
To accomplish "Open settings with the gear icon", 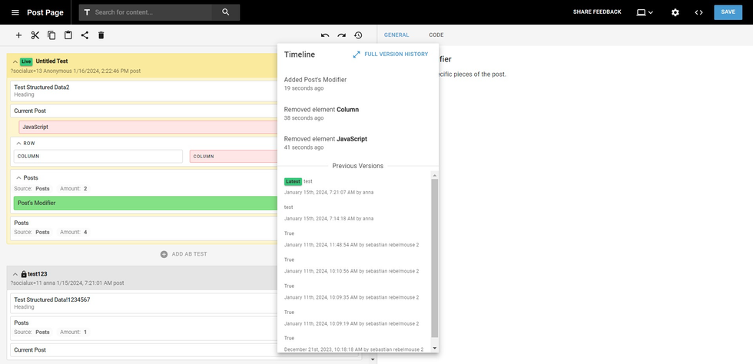I will pos(675,12).
